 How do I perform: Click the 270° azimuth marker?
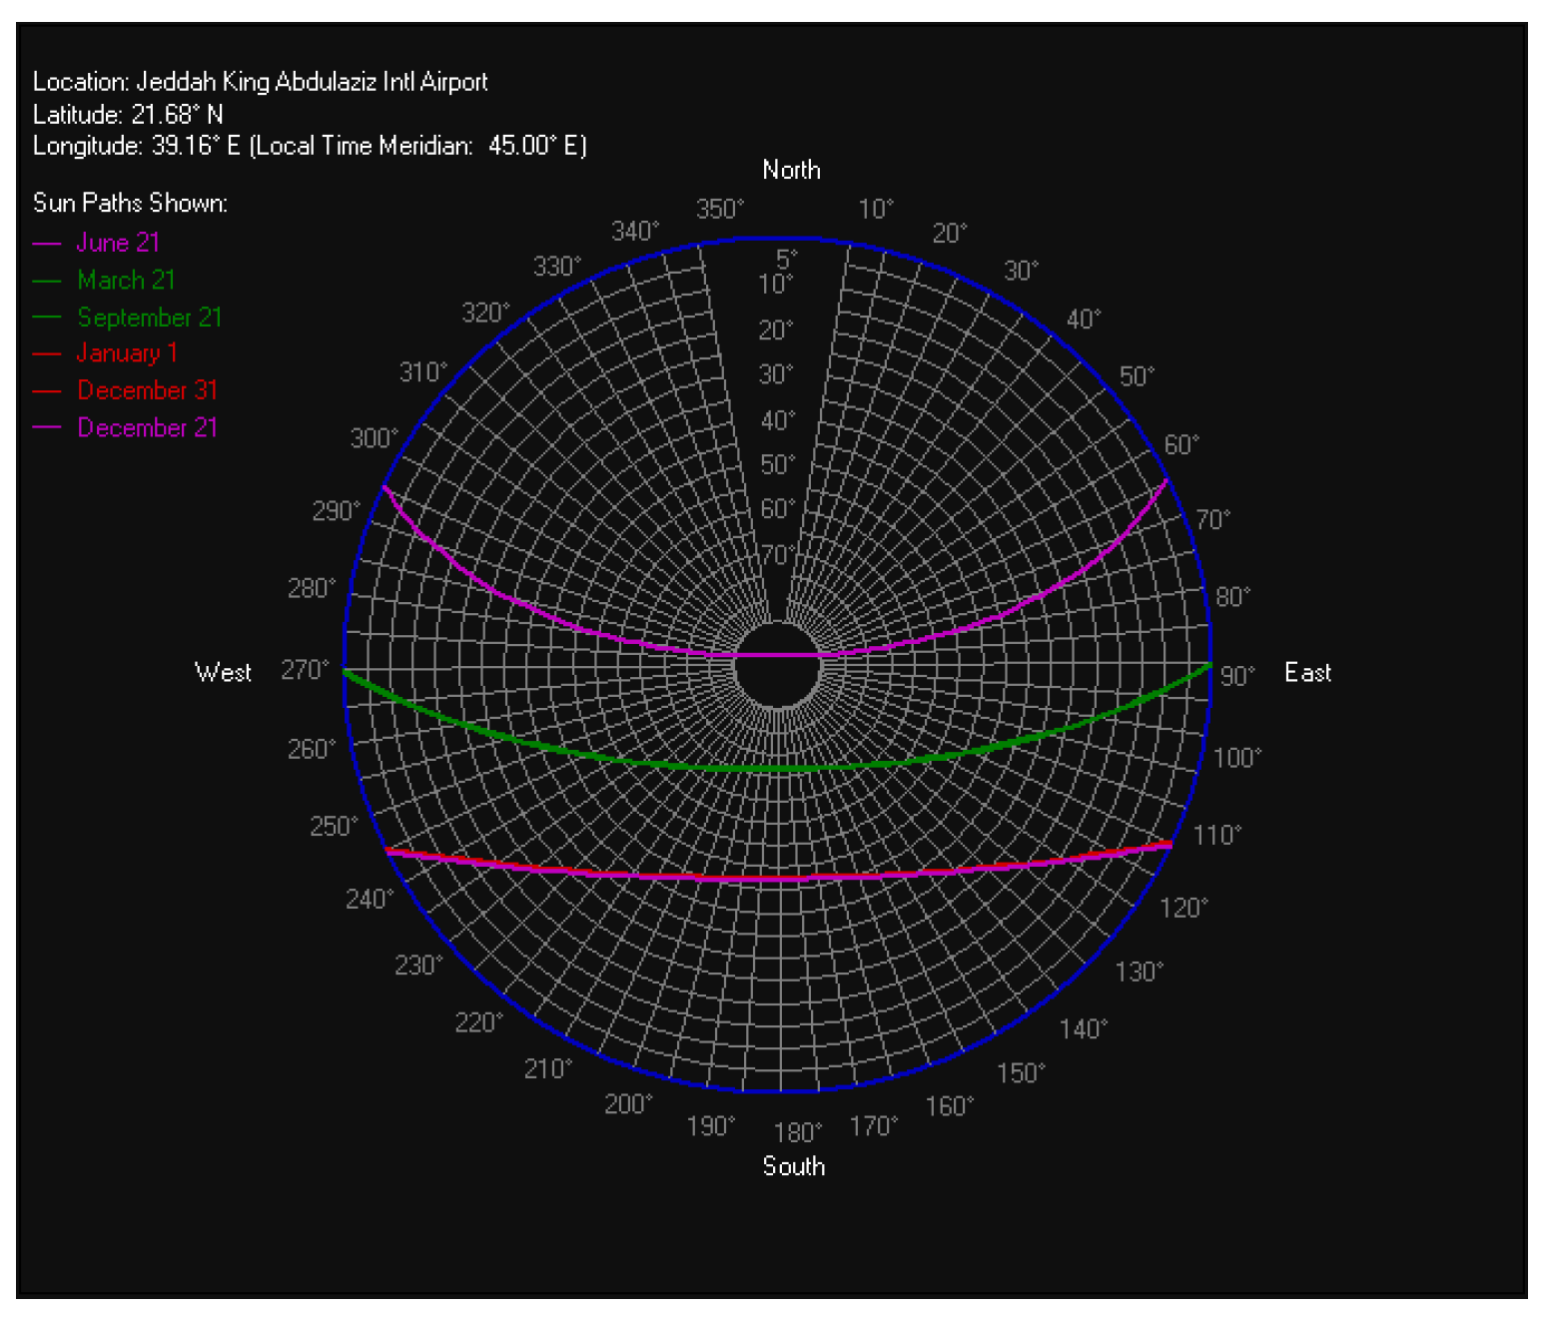[x=304, y=670]
